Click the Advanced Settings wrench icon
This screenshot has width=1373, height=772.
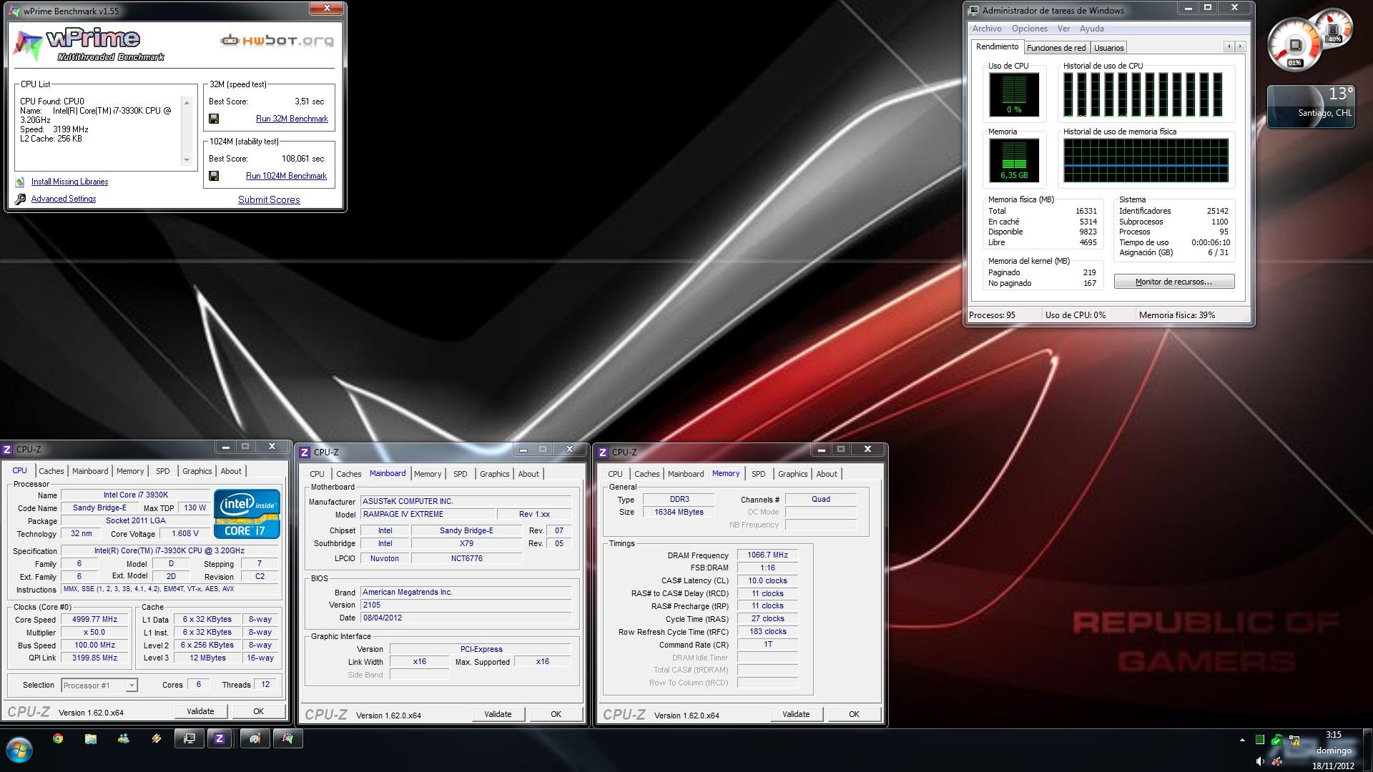point(20,199)
